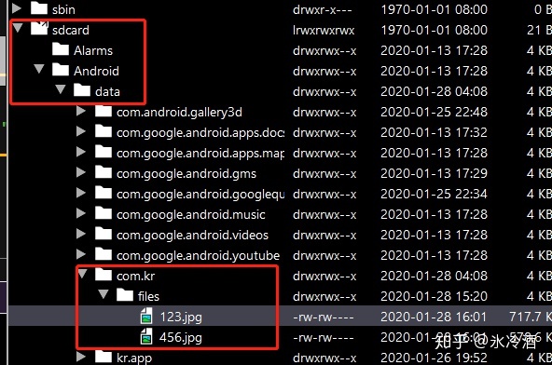Click date 2020-01-25 22:48 of gallery3d
The height and width of the screenshot is (365, 552).
coord(434,112)
